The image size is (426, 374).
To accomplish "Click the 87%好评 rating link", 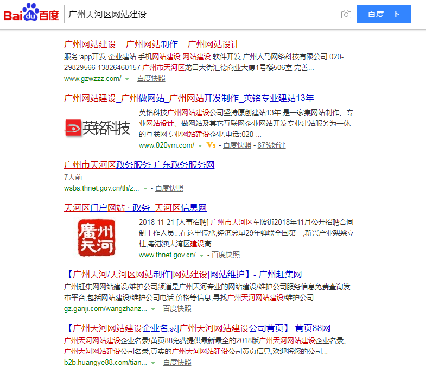I will (x=271, y=145).
